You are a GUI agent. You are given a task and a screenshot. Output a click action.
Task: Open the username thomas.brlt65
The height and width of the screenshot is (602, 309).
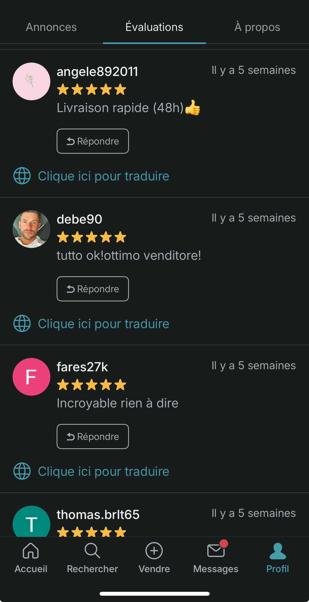(x=98, y=515)
